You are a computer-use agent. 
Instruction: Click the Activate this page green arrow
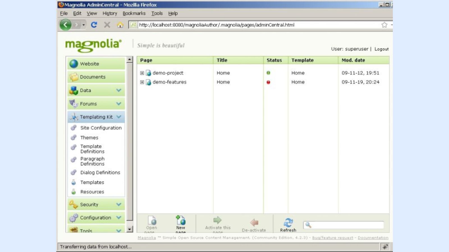tap(217, 220)
